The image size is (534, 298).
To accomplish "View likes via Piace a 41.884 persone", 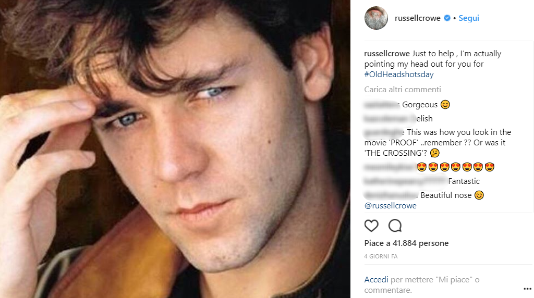I will point(406,243).
